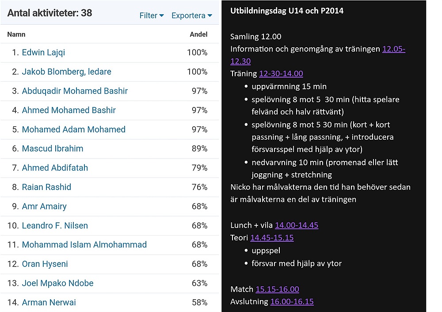442x312 pixels.
Task: Open Mascud Ibrahim's entry
Action: tap(52, 148)
